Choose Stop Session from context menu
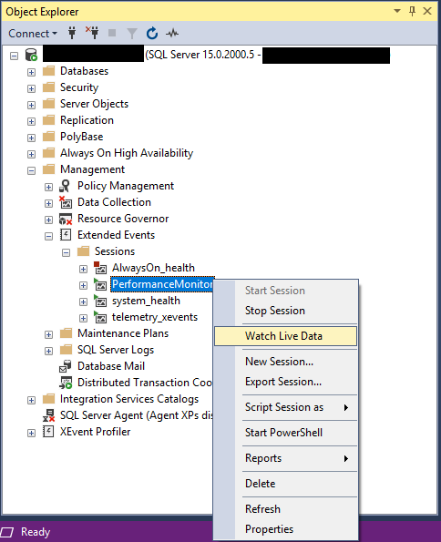441x542 pixels. [286, 311]
